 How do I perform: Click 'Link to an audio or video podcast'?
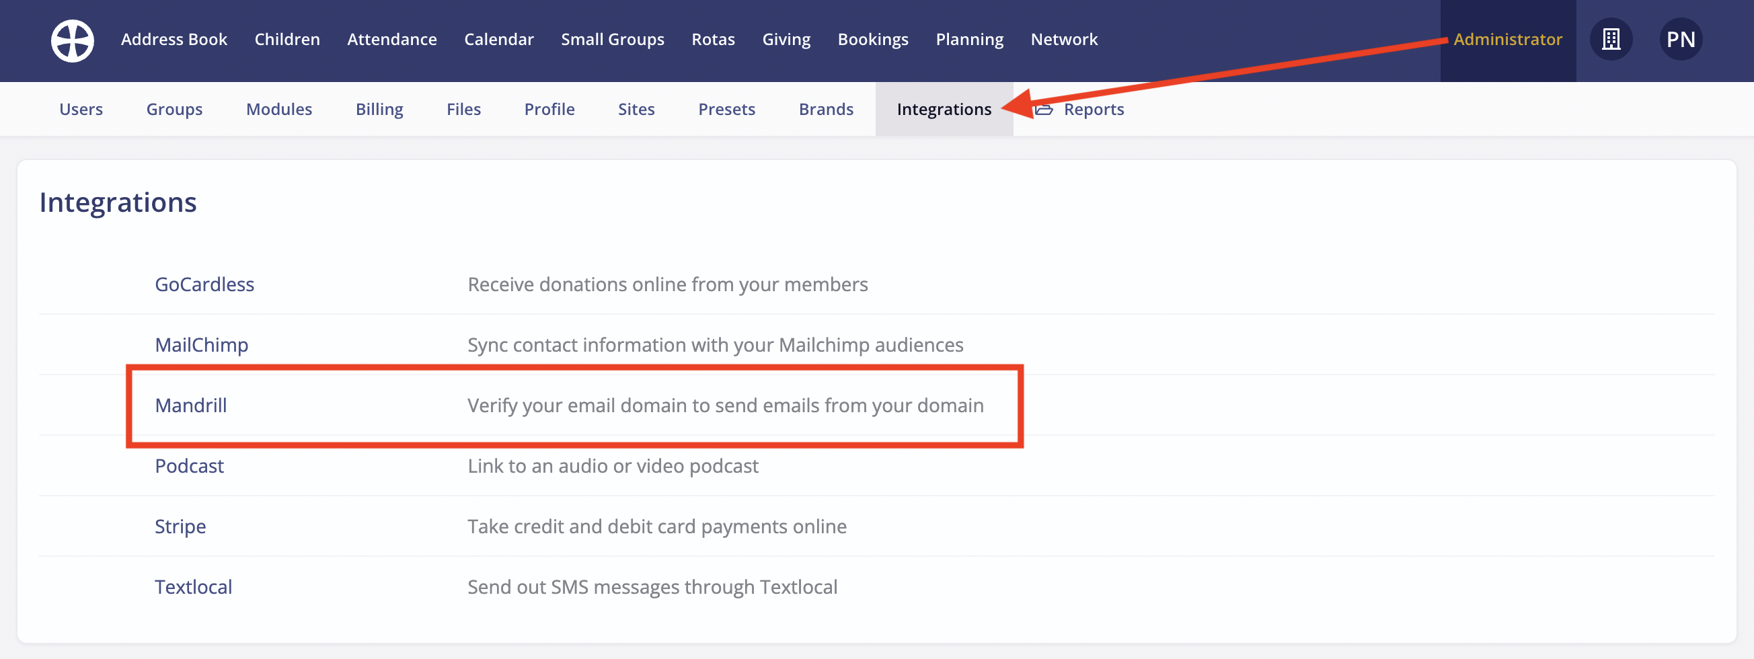click(613, 466)
